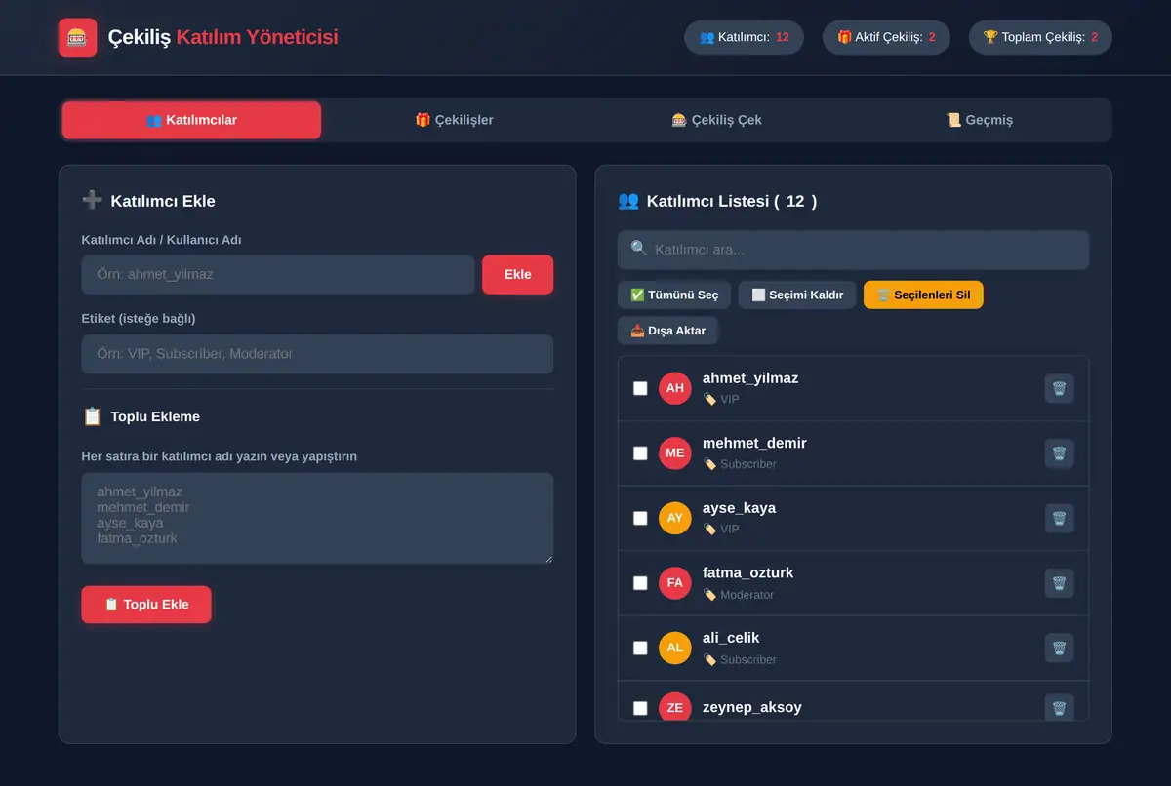
Task: Select the mehmet_demir checkbox
Action: coord(640,453)
